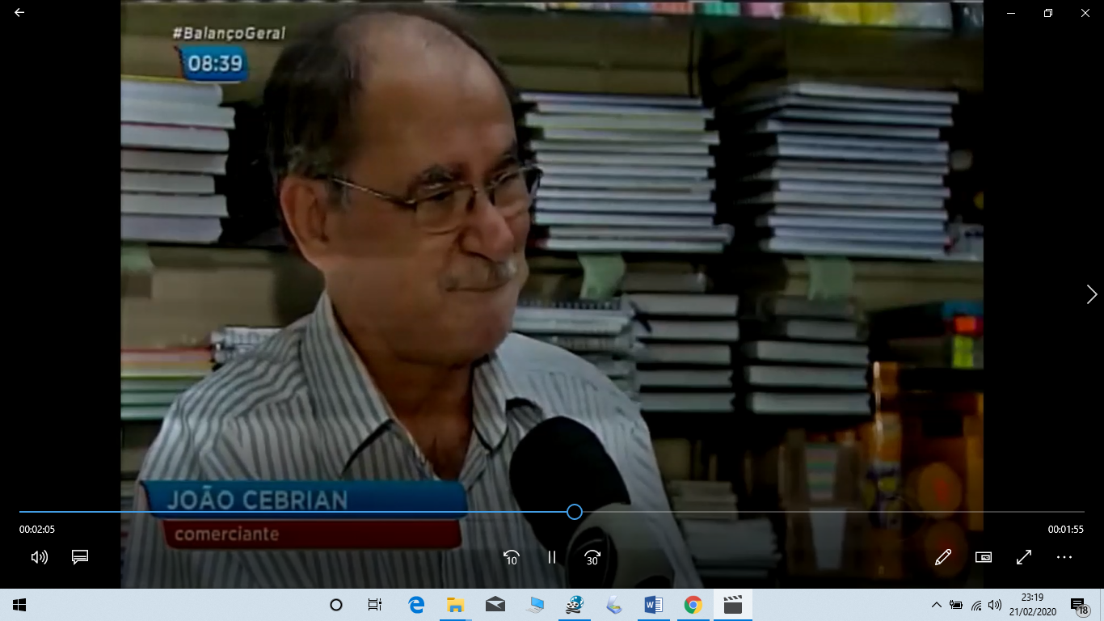Click the back arrow in the video player
This screenshot has height=621, width=1104.
tap(19, 13)
